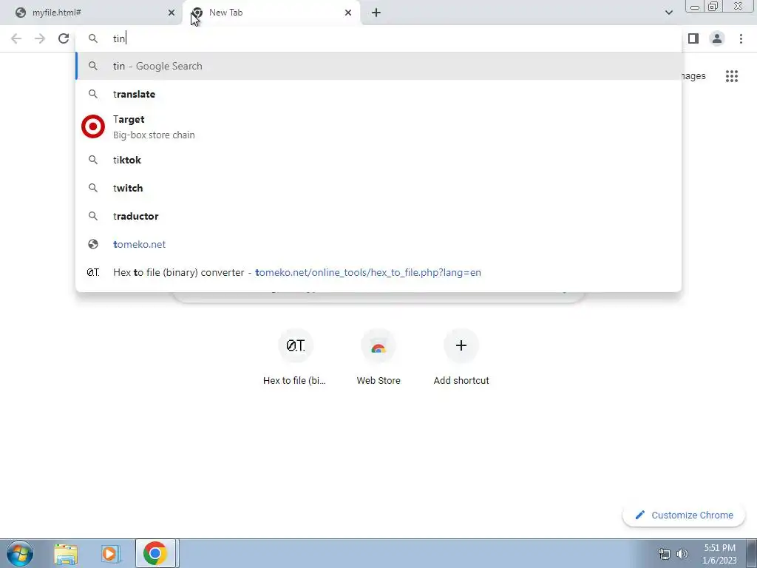Pick the 'tiktok' suggestion

pos(378,160)
